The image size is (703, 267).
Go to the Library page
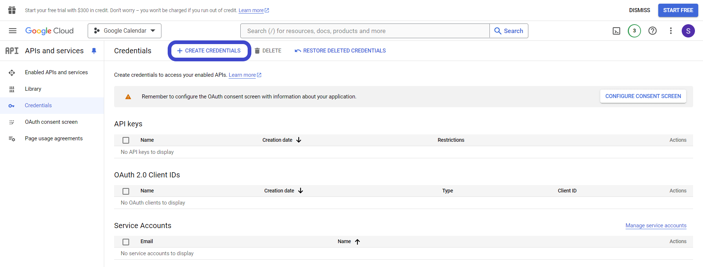pyautogui.click(x=33, y=89)
